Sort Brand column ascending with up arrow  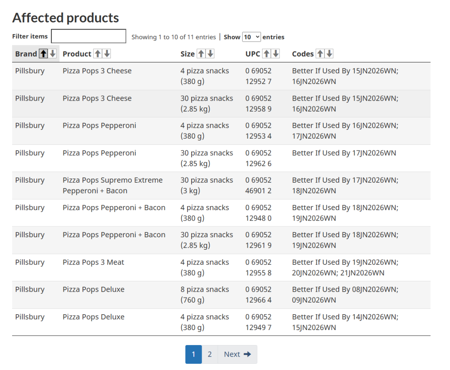point(43,54)
